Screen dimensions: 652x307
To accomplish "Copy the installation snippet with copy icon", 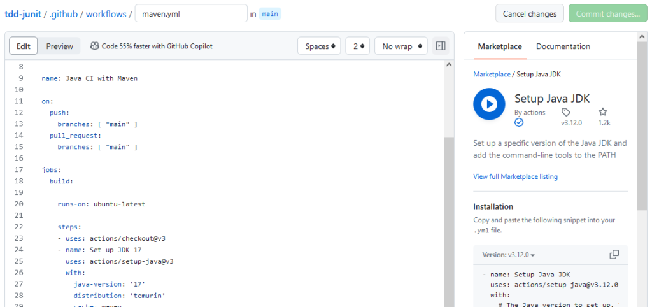I will click(x=614, y=255).
